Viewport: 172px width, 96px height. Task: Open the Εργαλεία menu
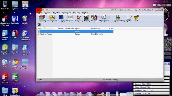pos(57,13)
